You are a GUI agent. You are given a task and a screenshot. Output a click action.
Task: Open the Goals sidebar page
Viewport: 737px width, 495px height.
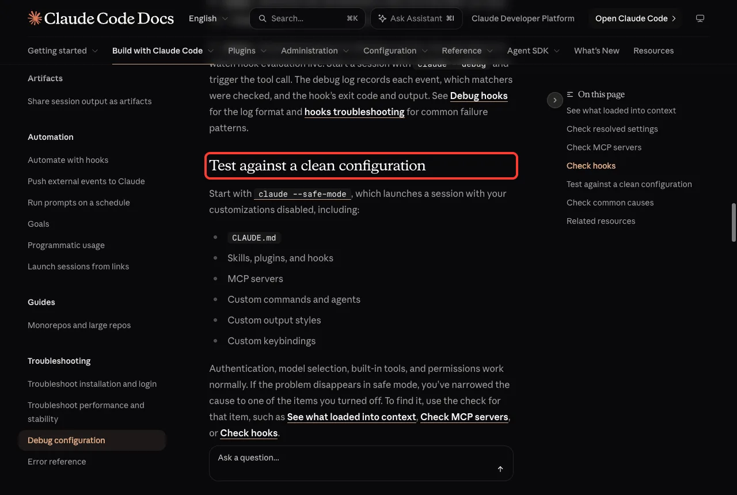click(39, 224)
